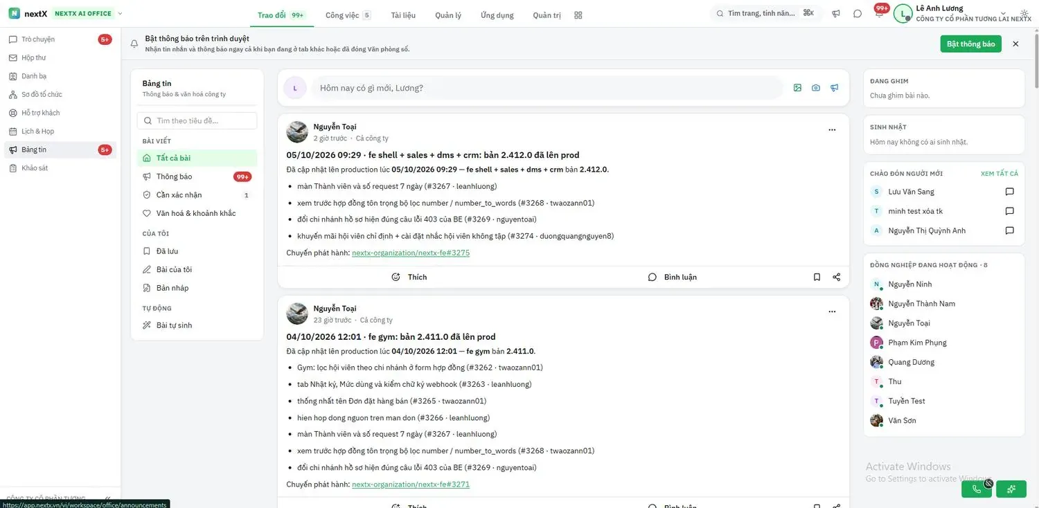
Task: Like the 05/10/2026 09:29 post
Action: pyautogui.click(x=409, y=277)
